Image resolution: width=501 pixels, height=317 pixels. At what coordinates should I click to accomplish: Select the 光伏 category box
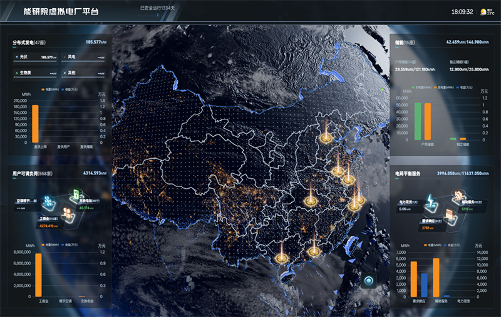pyautogui.click(x=36, y=57)
